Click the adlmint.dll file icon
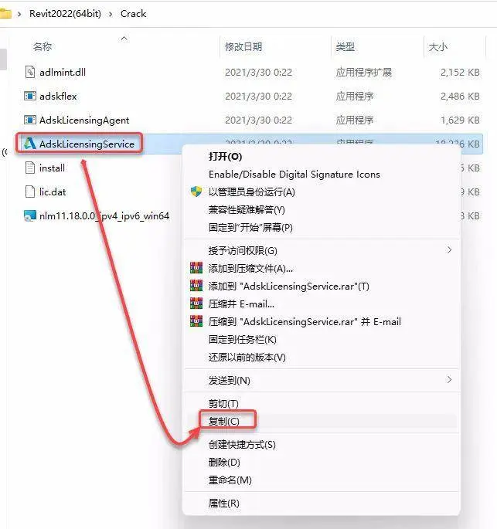 29,72
